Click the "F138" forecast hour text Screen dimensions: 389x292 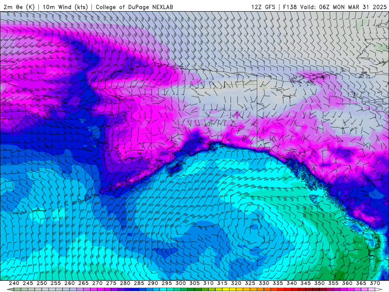pos(290,7)
